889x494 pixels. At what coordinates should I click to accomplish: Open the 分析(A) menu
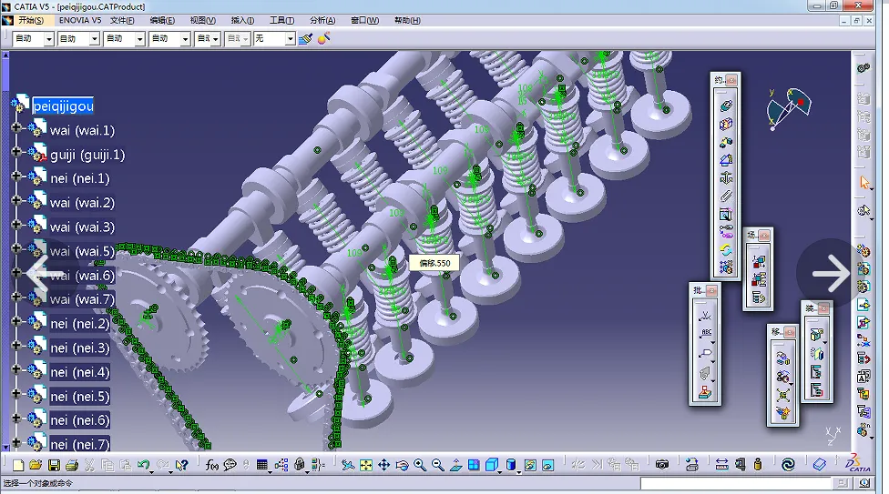[x=322, y=20]
